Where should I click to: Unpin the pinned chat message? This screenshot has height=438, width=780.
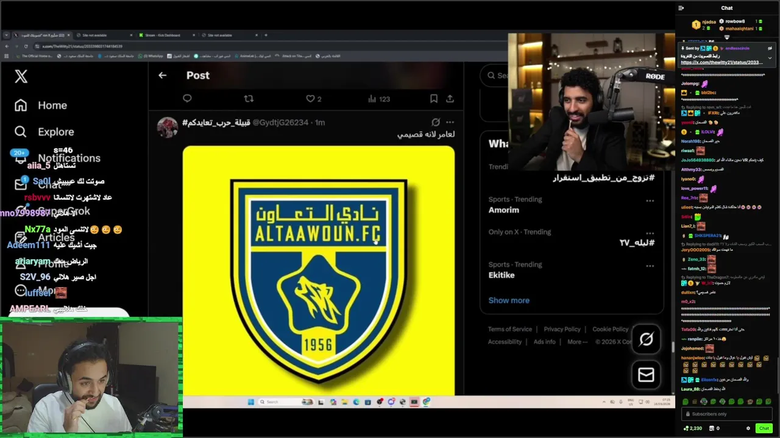click(x=770, y=48)
